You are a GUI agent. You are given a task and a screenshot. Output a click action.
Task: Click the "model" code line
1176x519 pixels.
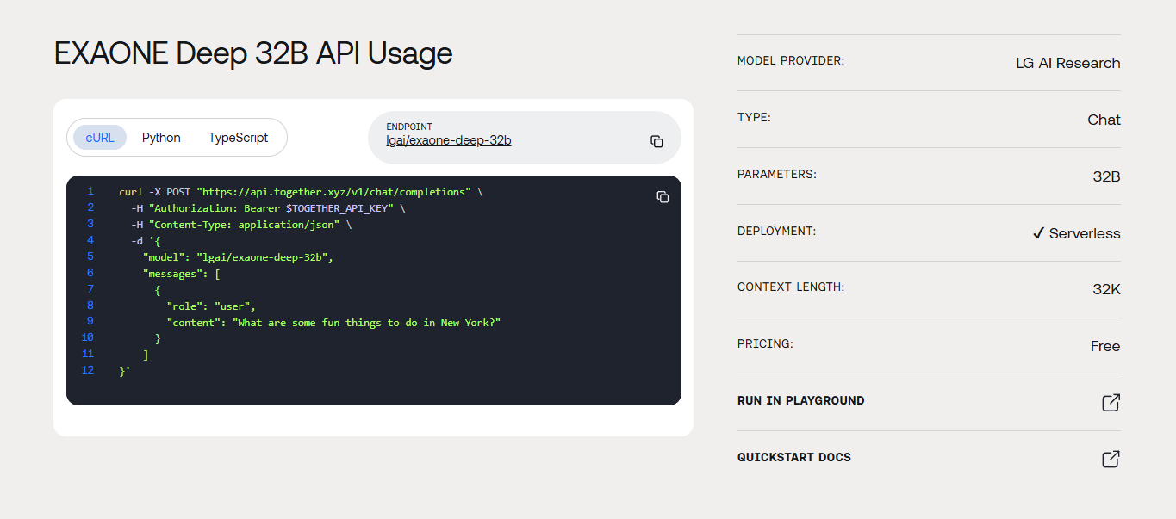tap(238, 256)
